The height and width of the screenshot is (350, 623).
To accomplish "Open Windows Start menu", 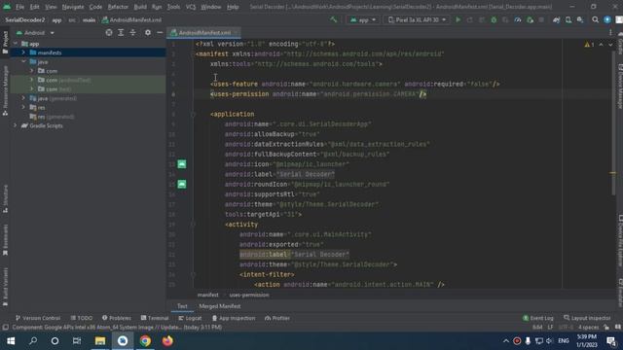I will click(11, 341).
